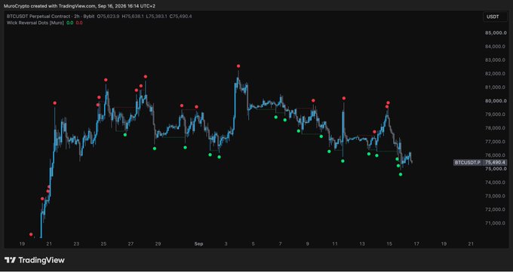Viewport: 513px width, 272px height.
Task: Click the TradingView wordmark text
Action: (x=41, y=260)
